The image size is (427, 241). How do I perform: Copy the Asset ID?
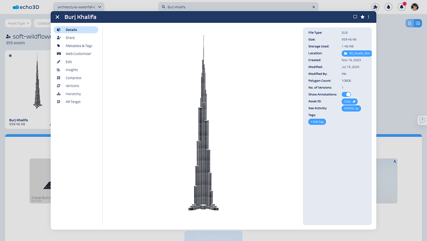(349, 102)
